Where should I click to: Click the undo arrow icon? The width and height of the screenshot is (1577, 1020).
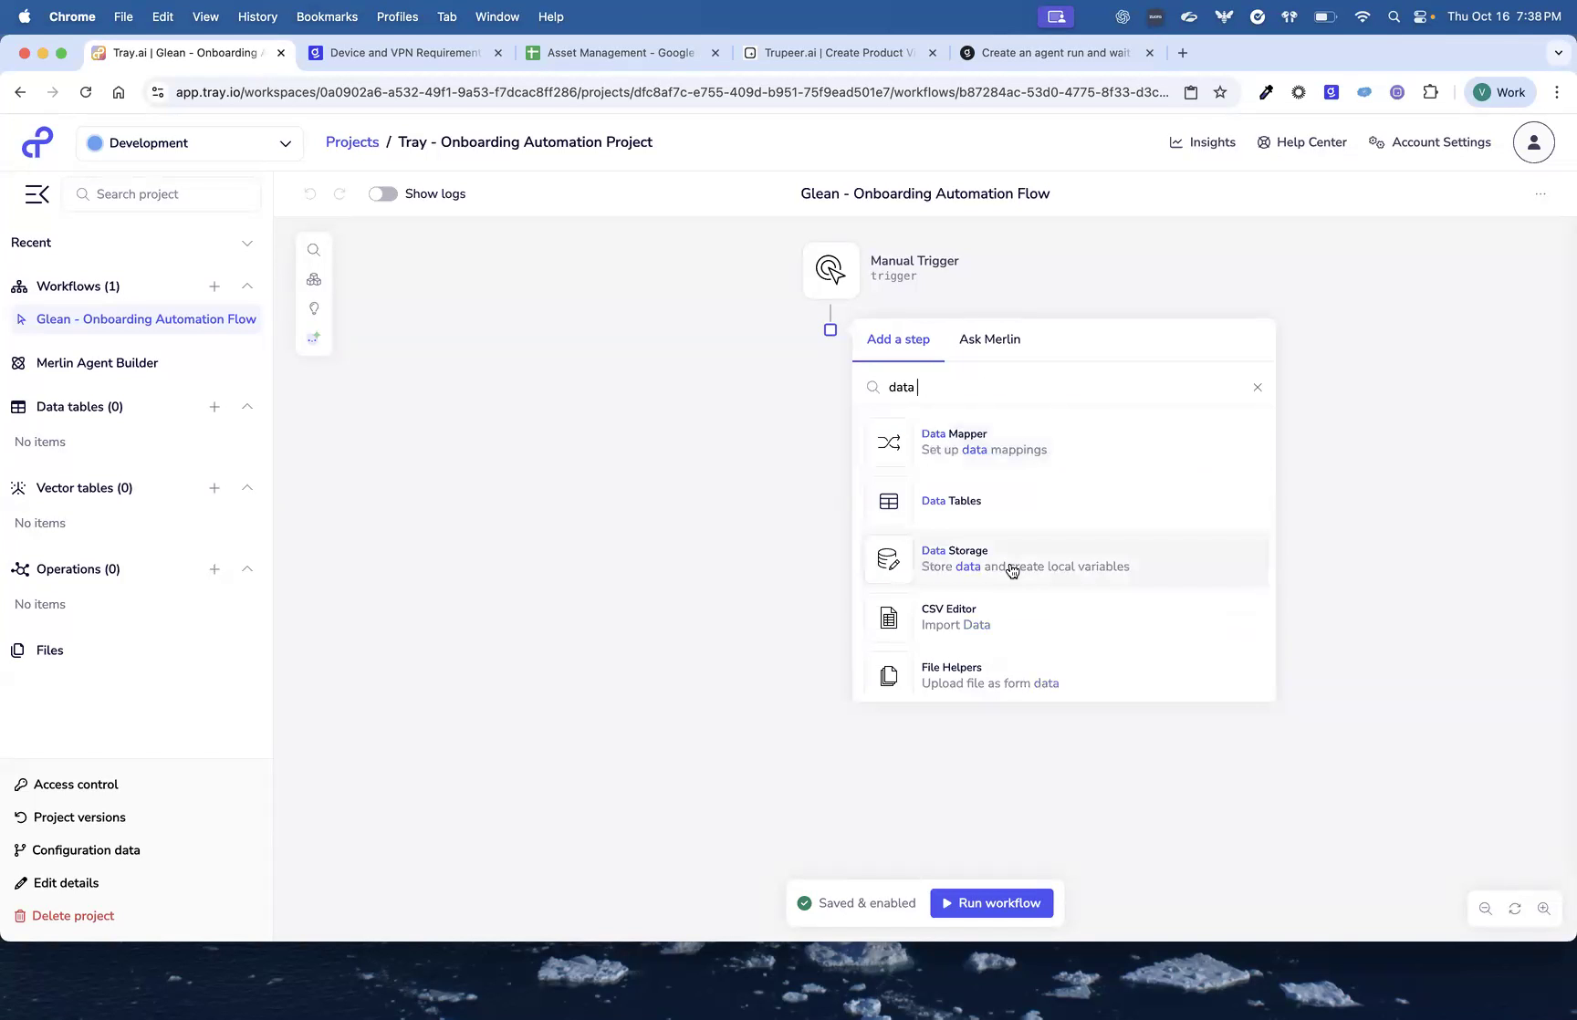(309, 193)
